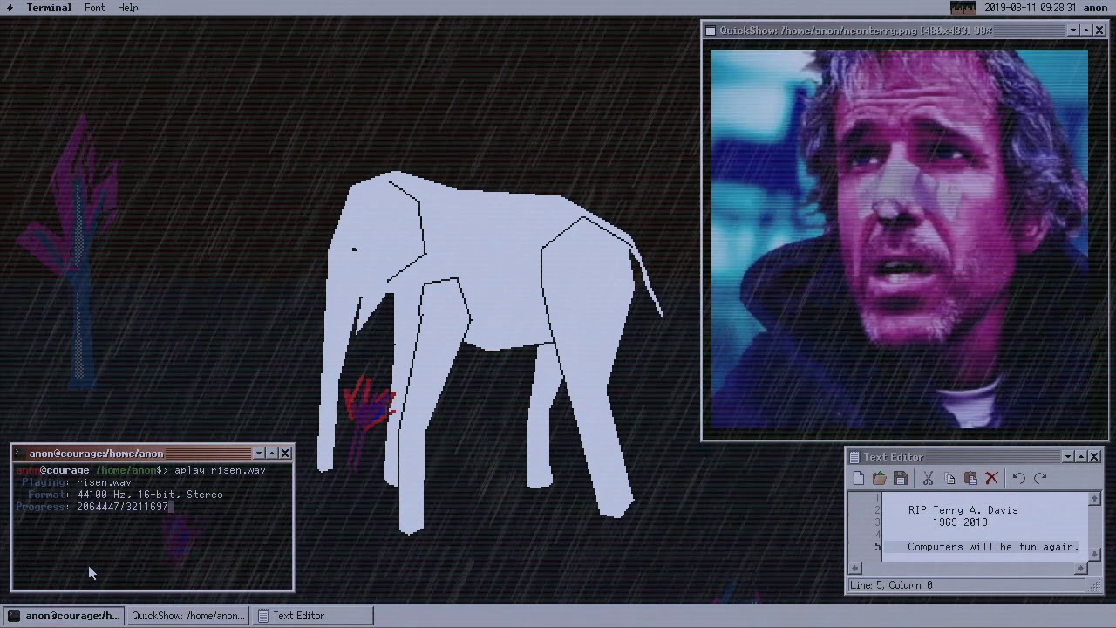Click the '44100 Hz, 16-bit, Stereo' format line
The height and width of the screenshot is (628, 1116).
tap(150, 495)
